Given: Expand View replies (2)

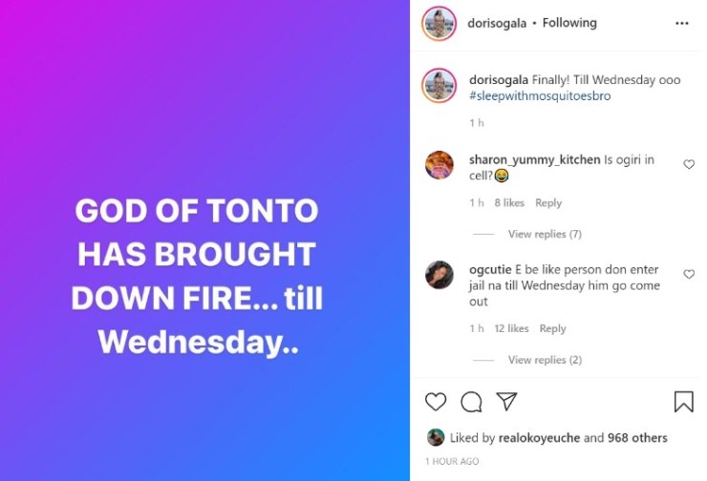Looking at the screenshot, I should point(545,360).
